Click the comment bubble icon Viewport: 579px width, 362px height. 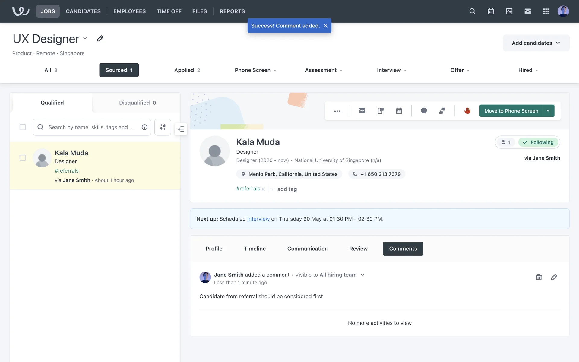[424, 111]
